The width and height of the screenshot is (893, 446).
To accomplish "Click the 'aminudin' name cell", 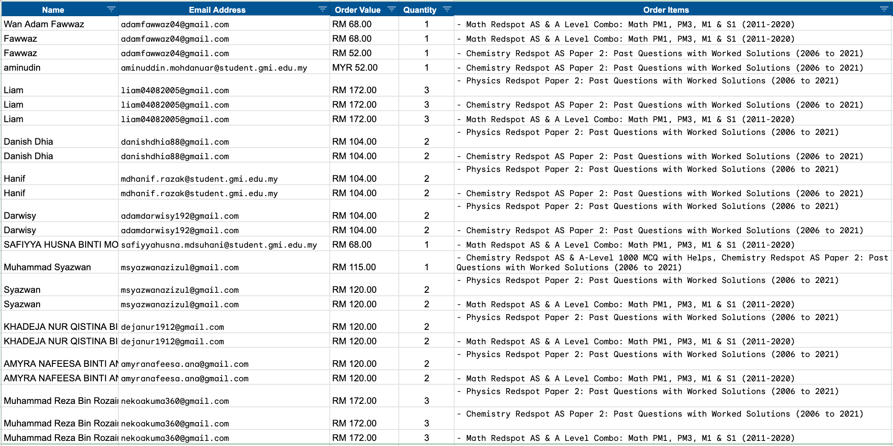I will coord(60,67).
